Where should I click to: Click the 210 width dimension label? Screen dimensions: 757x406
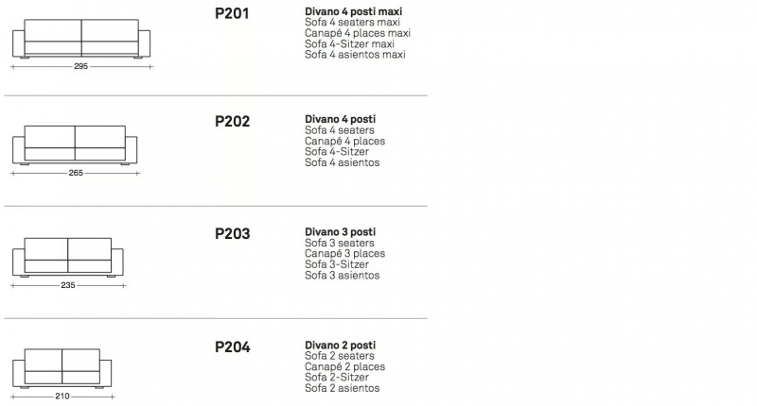click(x=62, y=397)
